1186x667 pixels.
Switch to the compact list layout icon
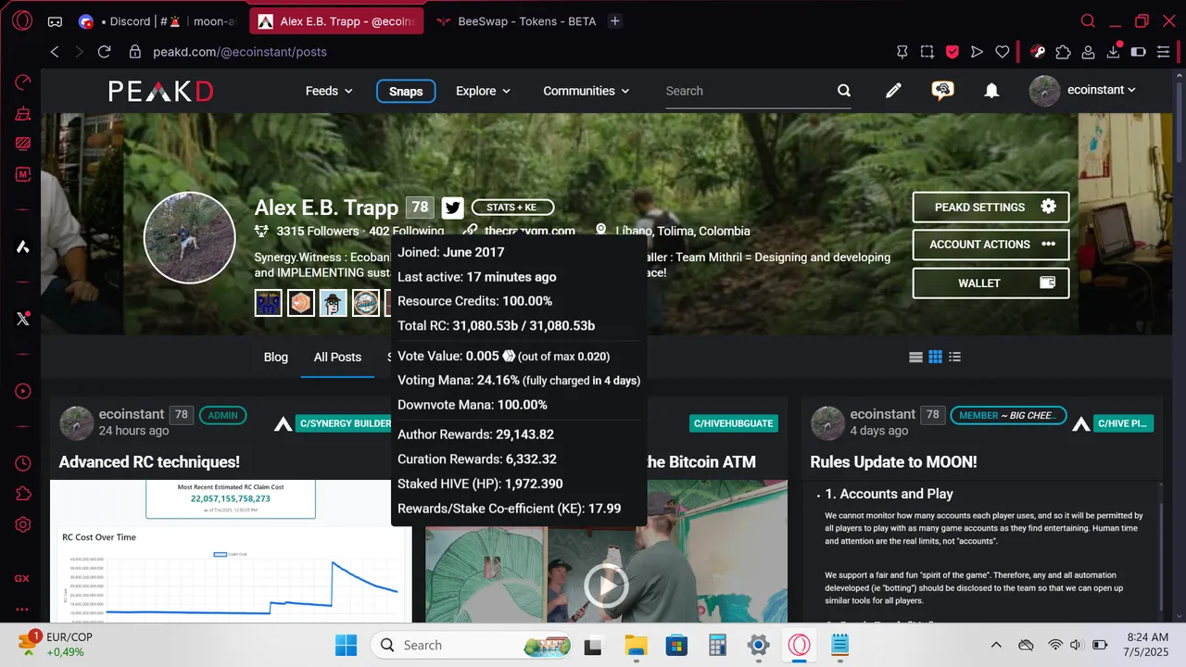click(915, 357)
